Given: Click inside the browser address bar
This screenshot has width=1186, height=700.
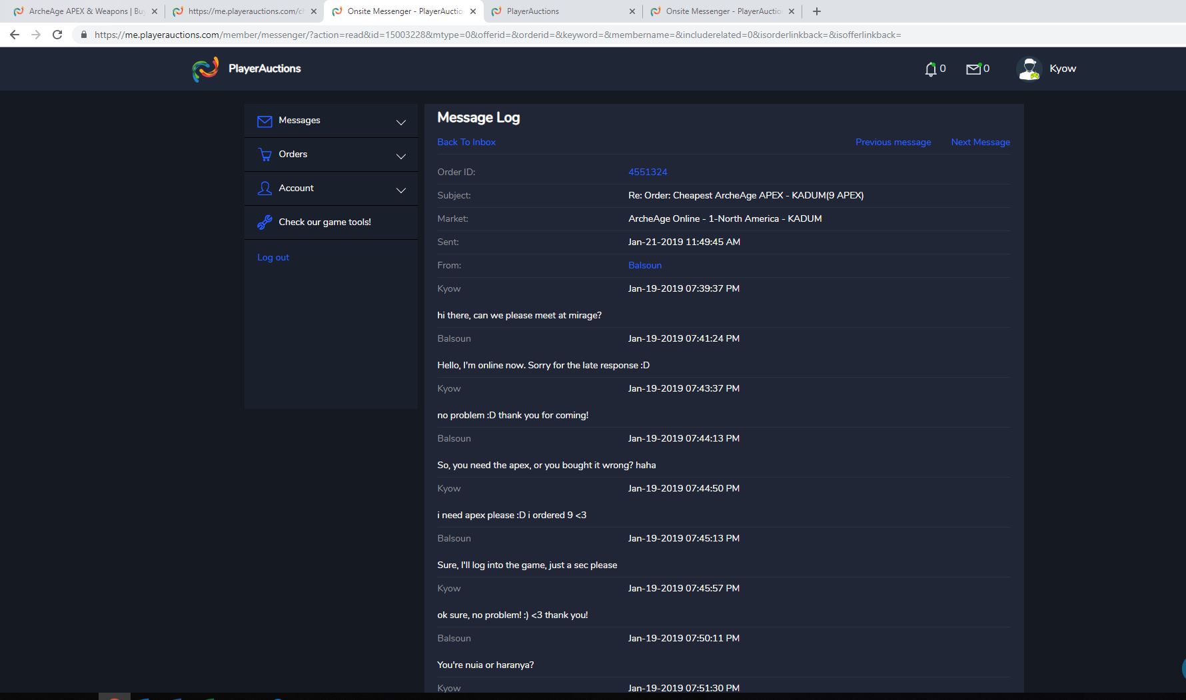Looking at the screenshot, I should 466,35.
